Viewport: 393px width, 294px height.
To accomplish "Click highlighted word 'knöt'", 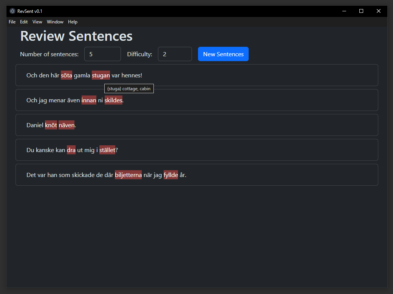I will coord(51,125).
